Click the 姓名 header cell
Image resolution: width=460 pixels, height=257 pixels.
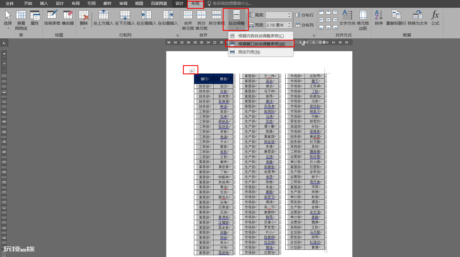pos(223,79)
